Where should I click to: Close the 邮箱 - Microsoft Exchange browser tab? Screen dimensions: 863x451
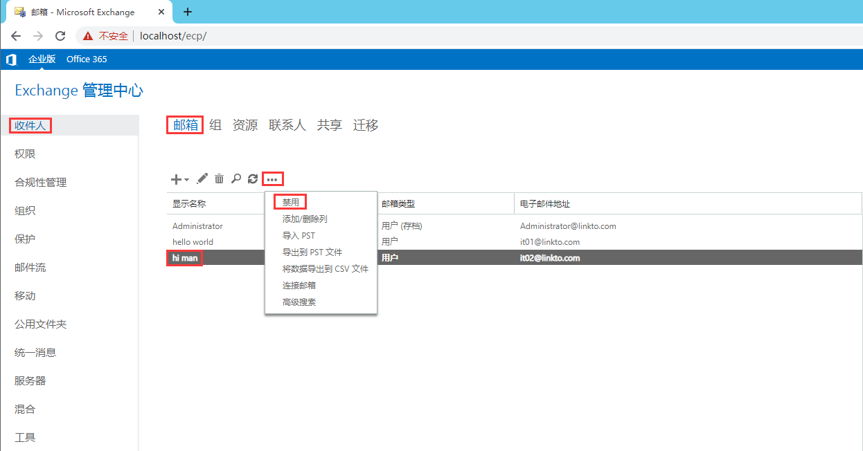click(161, 12)
